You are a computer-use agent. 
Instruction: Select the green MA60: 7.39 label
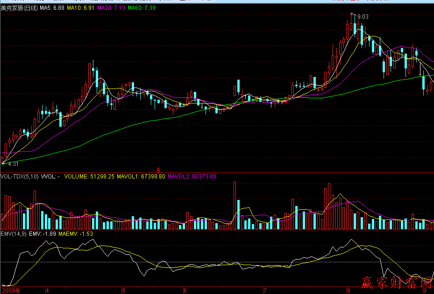142,8
